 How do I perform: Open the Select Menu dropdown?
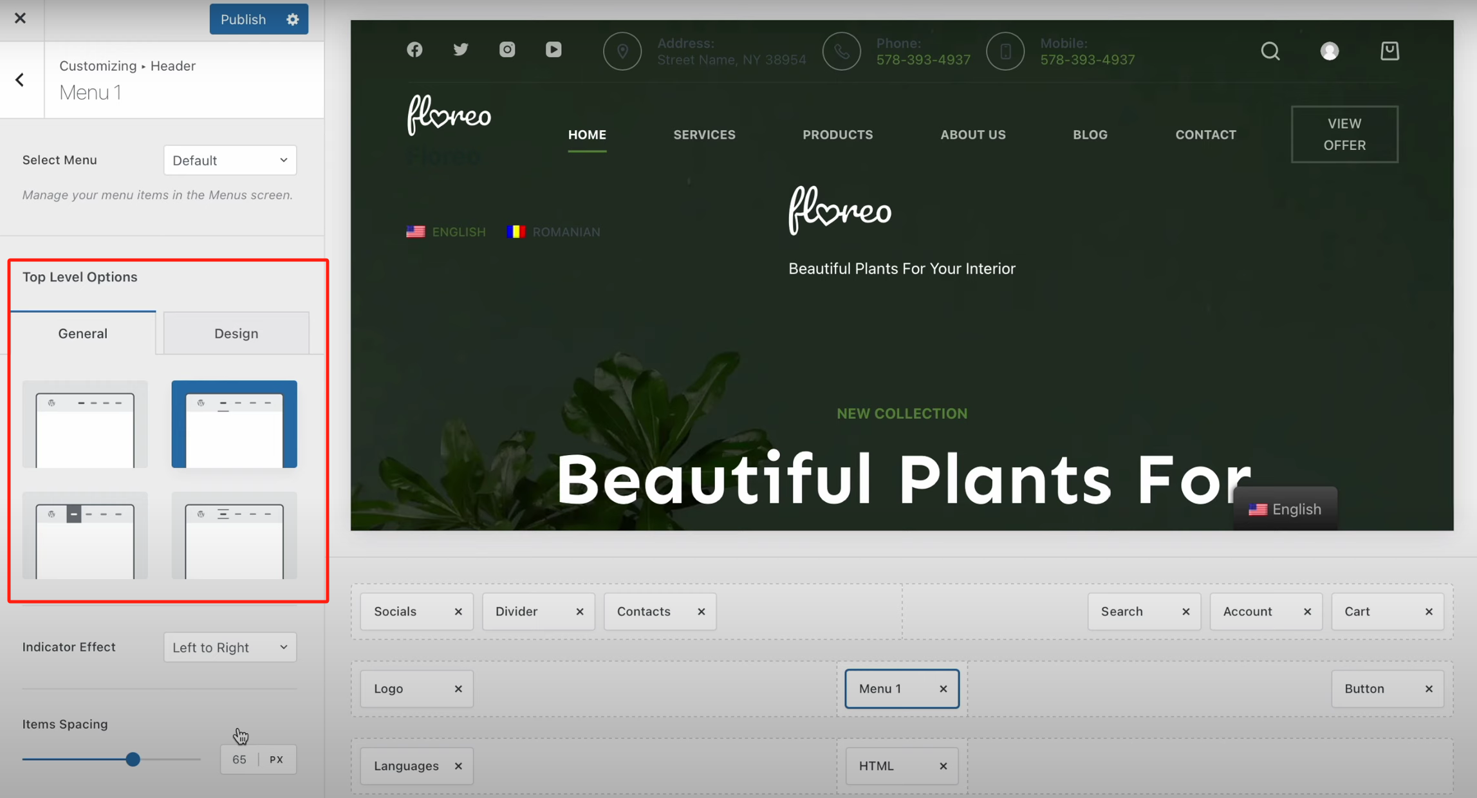230,160
